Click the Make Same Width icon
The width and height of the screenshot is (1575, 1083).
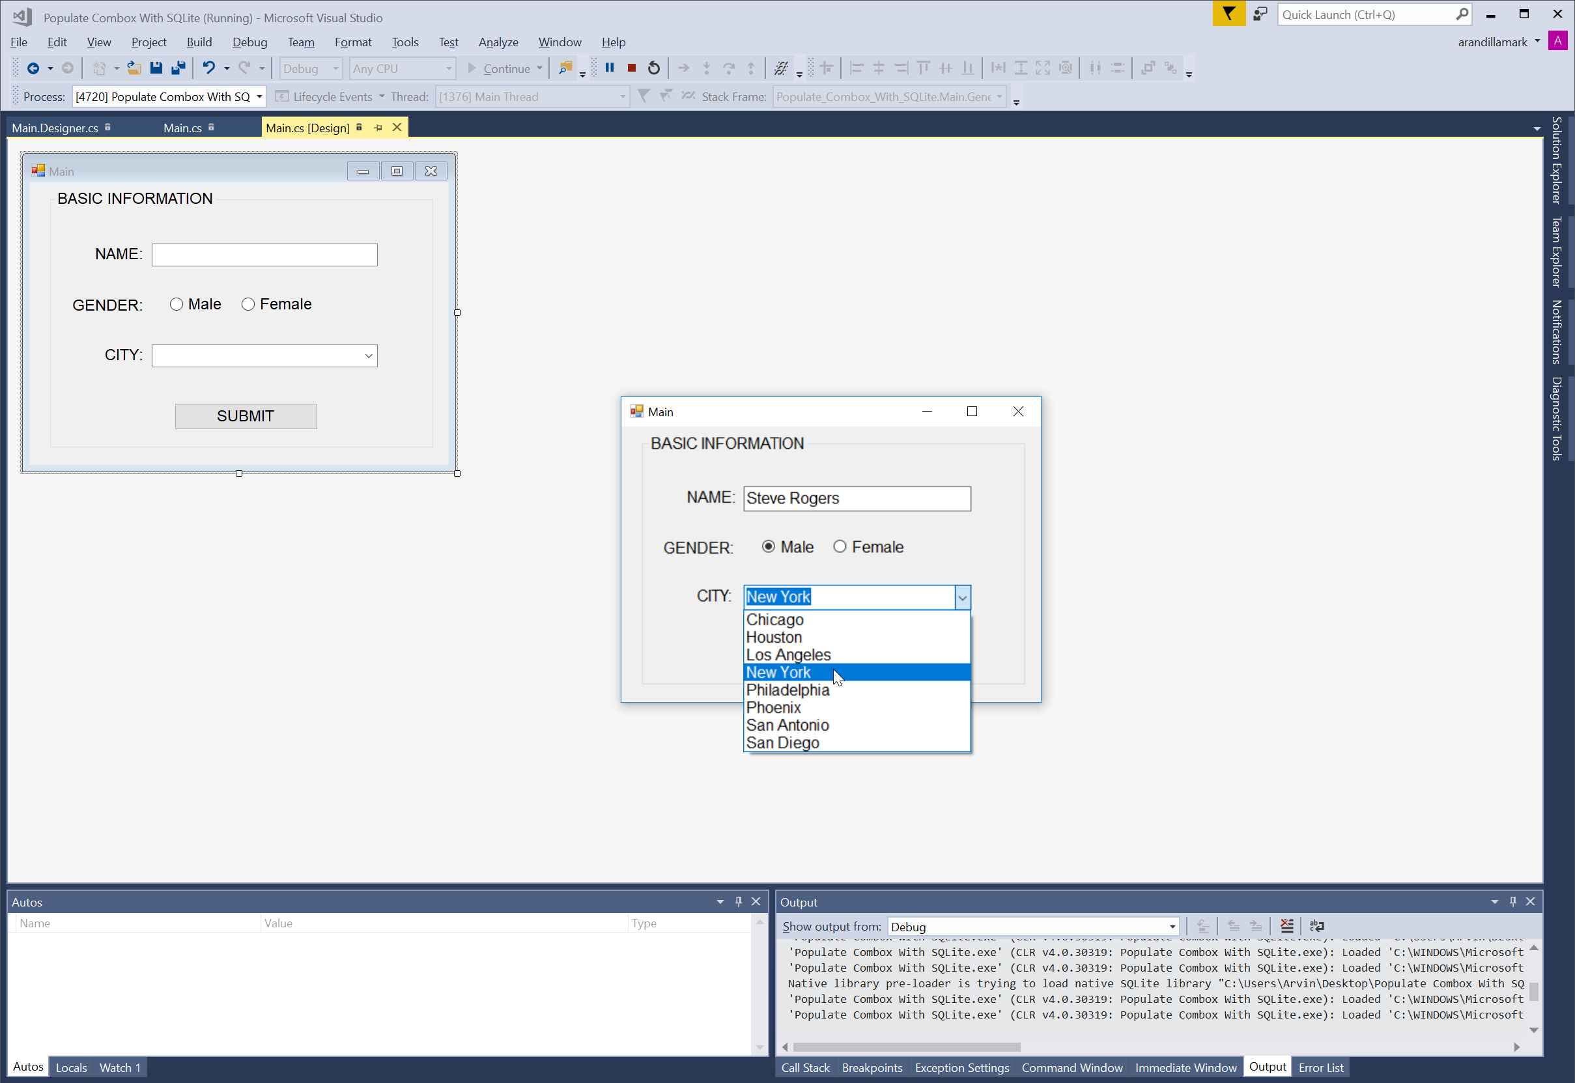(x=998, y=68)
